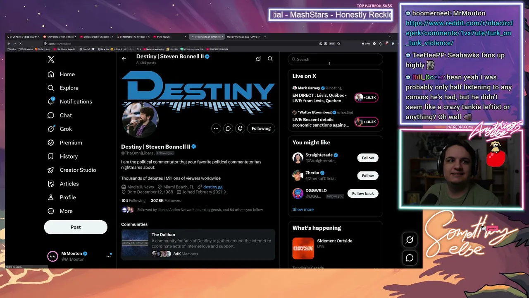Open a new browser tab
This screenshot has width=529, height=298.
click(265, 36)
